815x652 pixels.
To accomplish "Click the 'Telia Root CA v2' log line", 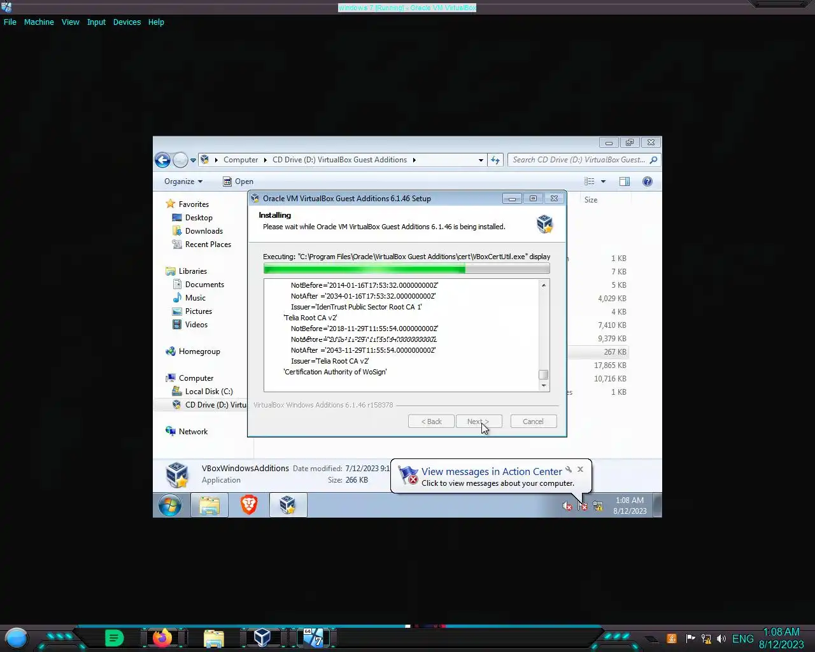I will click(x=310, y=318).
